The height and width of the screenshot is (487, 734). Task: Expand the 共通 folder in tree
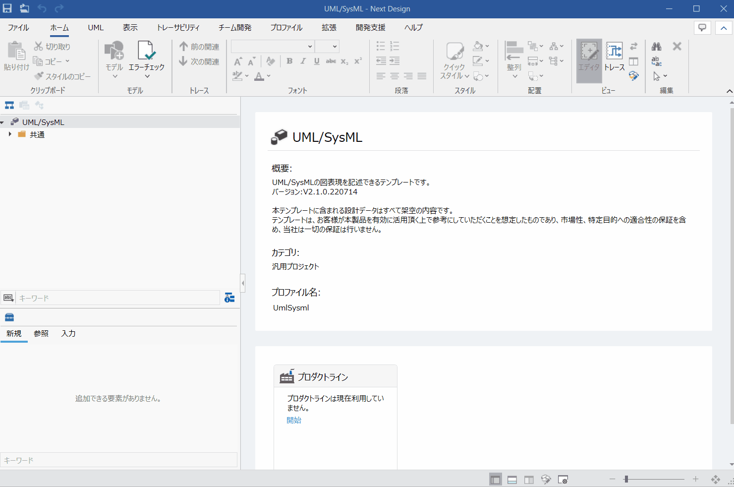(10, 134)
